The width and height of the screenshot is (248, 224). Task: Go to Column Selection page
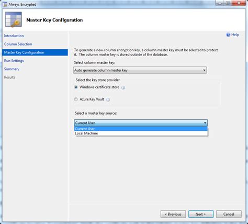pos(18,44)
